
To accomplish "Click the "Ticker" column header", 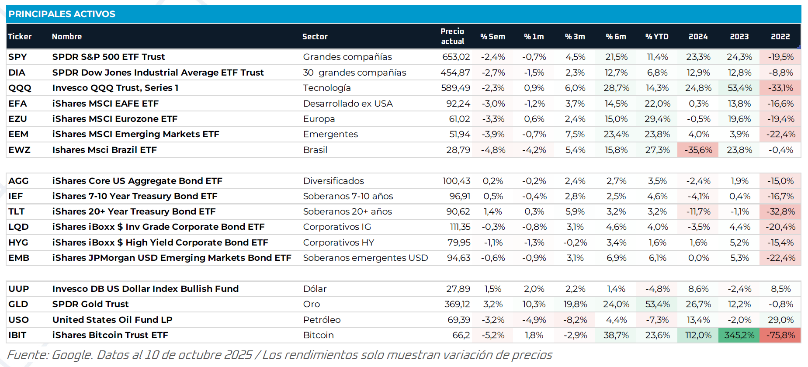I will point(20,37).
